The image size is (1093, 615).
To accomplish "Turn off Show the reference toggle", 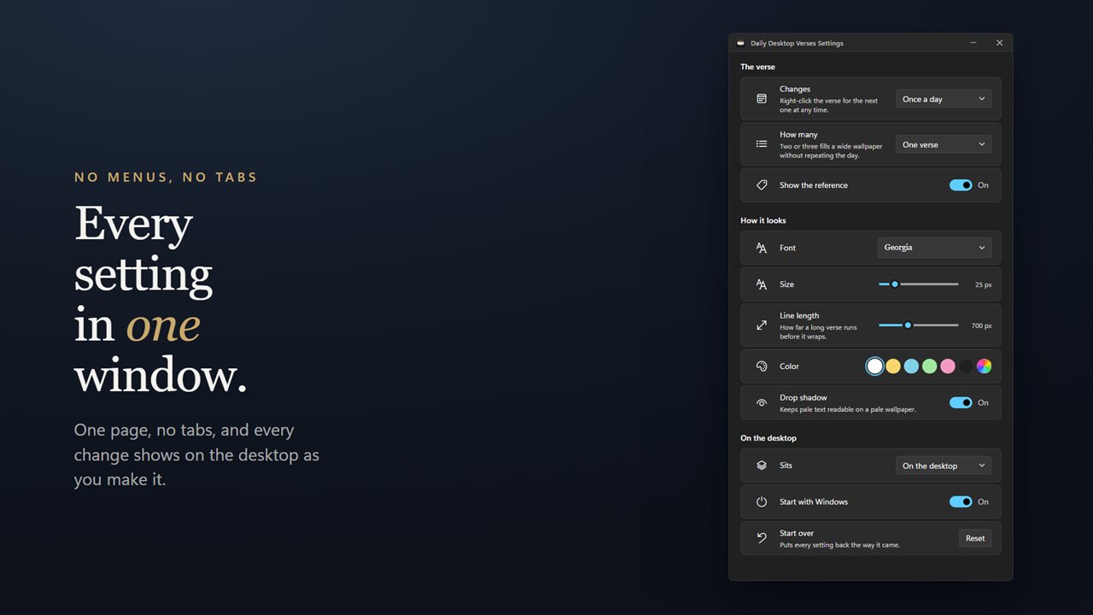I will 961,185.
